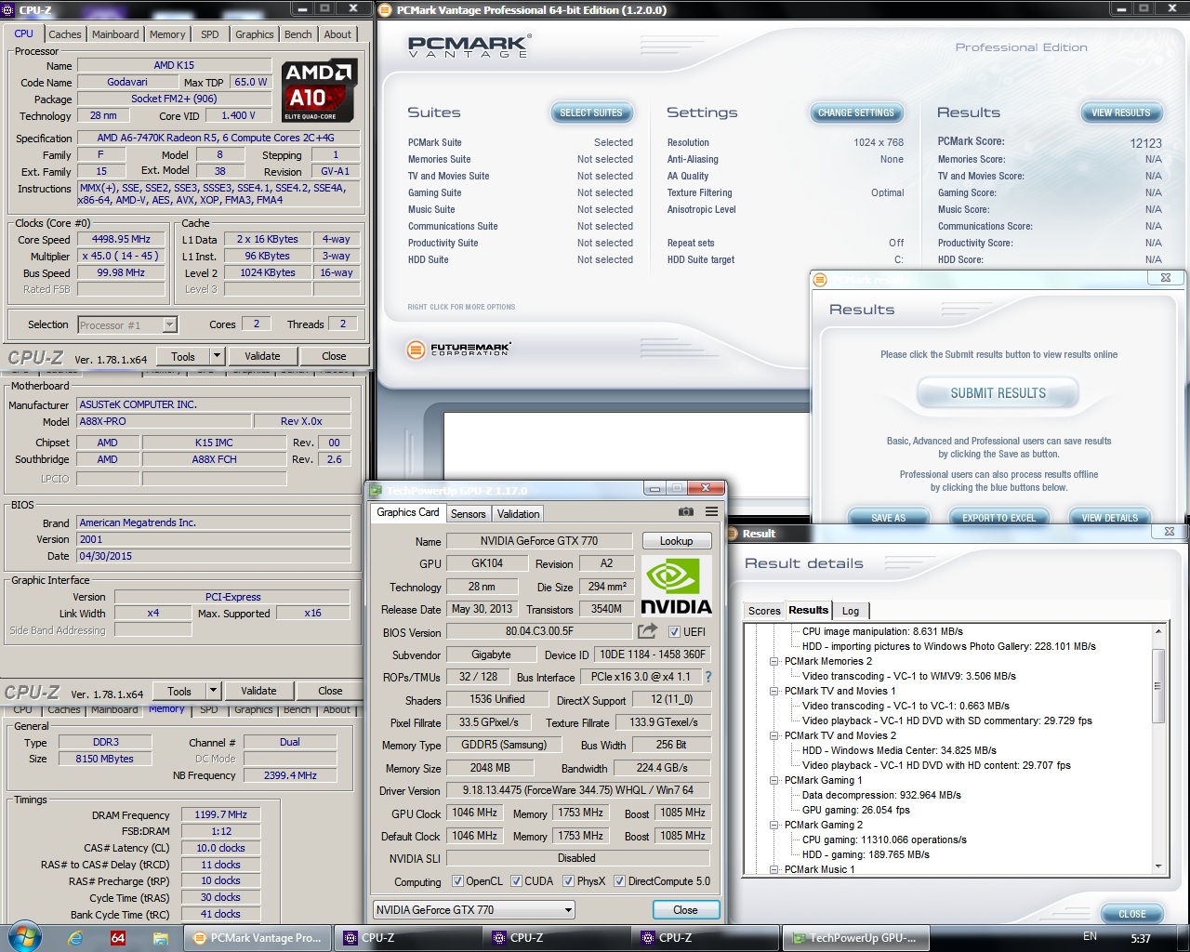This screenshot has height=952, width=1190.
Task: Take a GPU-Z screenshot with the camera icon
Action: [x=685, y=512]
